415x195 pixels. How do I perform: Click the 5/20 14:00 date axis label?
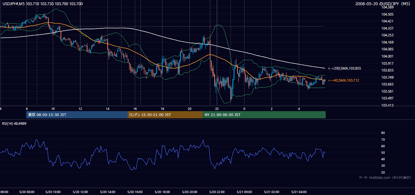point(108,192)
